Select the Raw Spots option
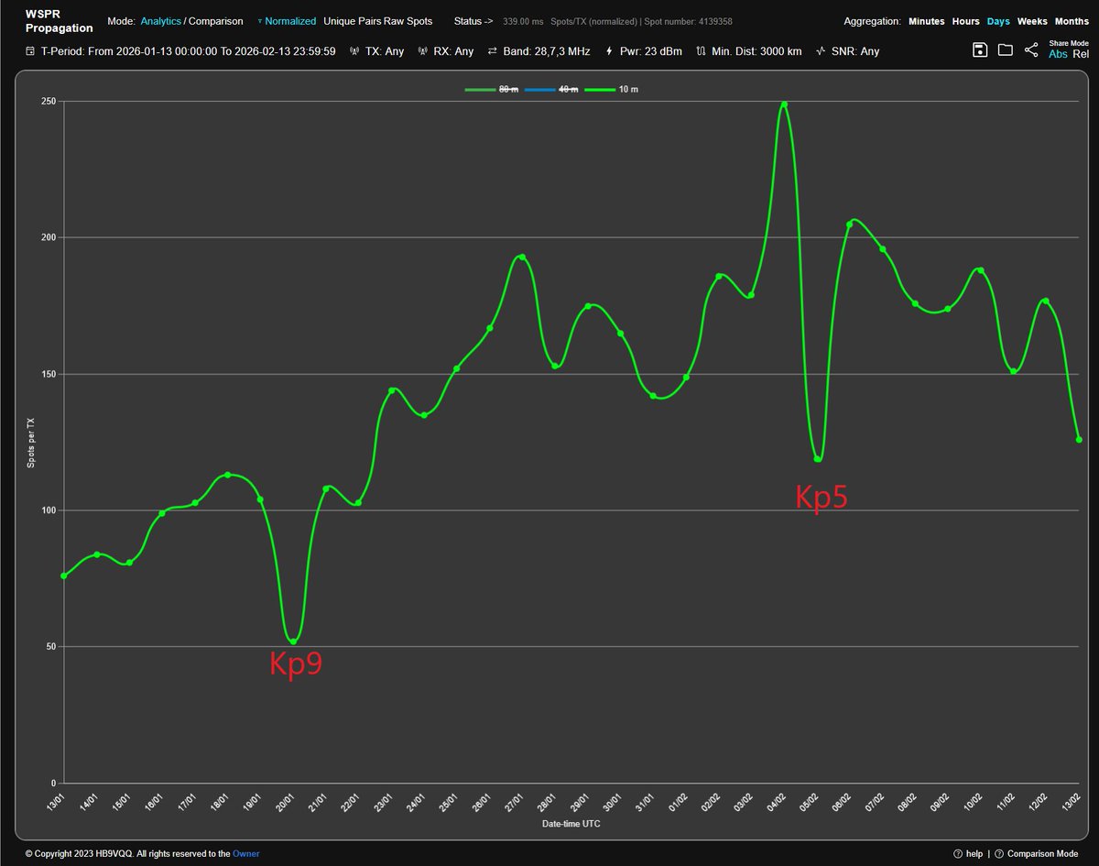1099x866 pixels. click(x=409, y=21)
